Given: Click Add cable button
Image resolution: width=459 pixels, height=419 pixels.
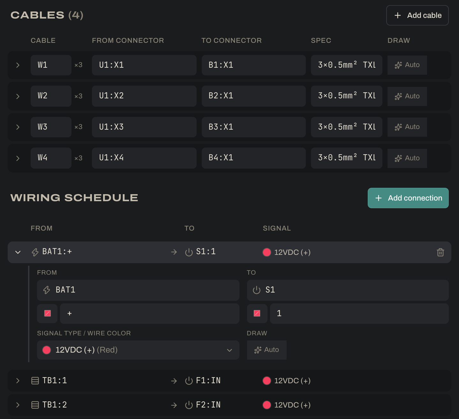Looking at the screenshot, I should [x=418, y=15].
